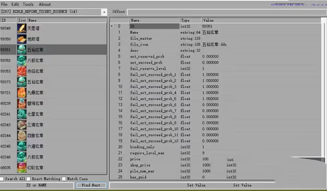Click into the Offset text field

click(227, 12)
